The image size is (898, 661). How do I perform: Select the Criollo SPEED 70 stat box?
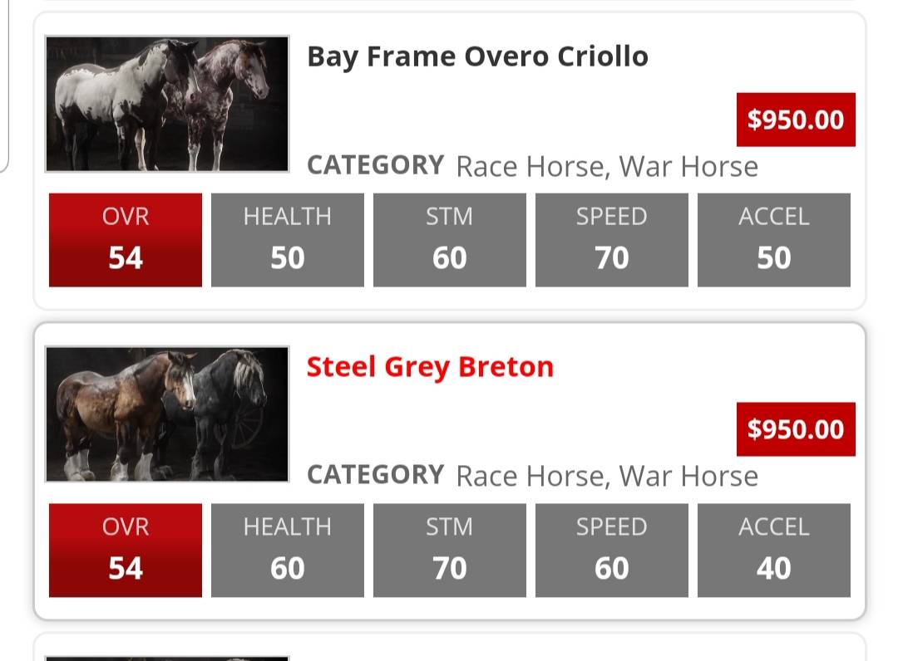click(x=612, y=240)
